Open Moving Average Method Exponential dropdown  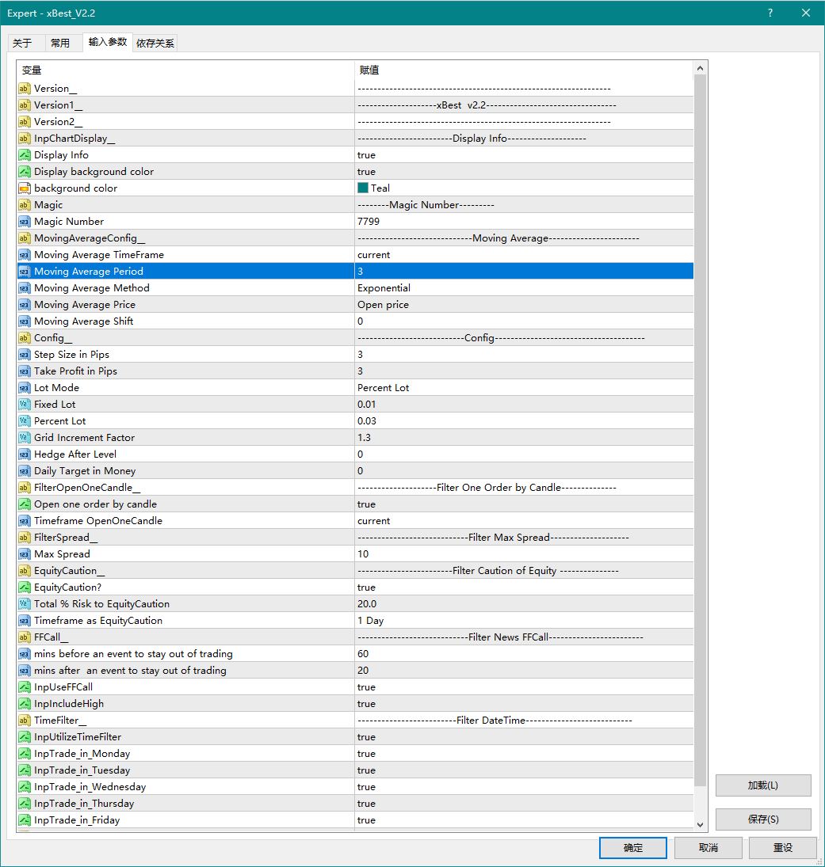tap(523, 288)
